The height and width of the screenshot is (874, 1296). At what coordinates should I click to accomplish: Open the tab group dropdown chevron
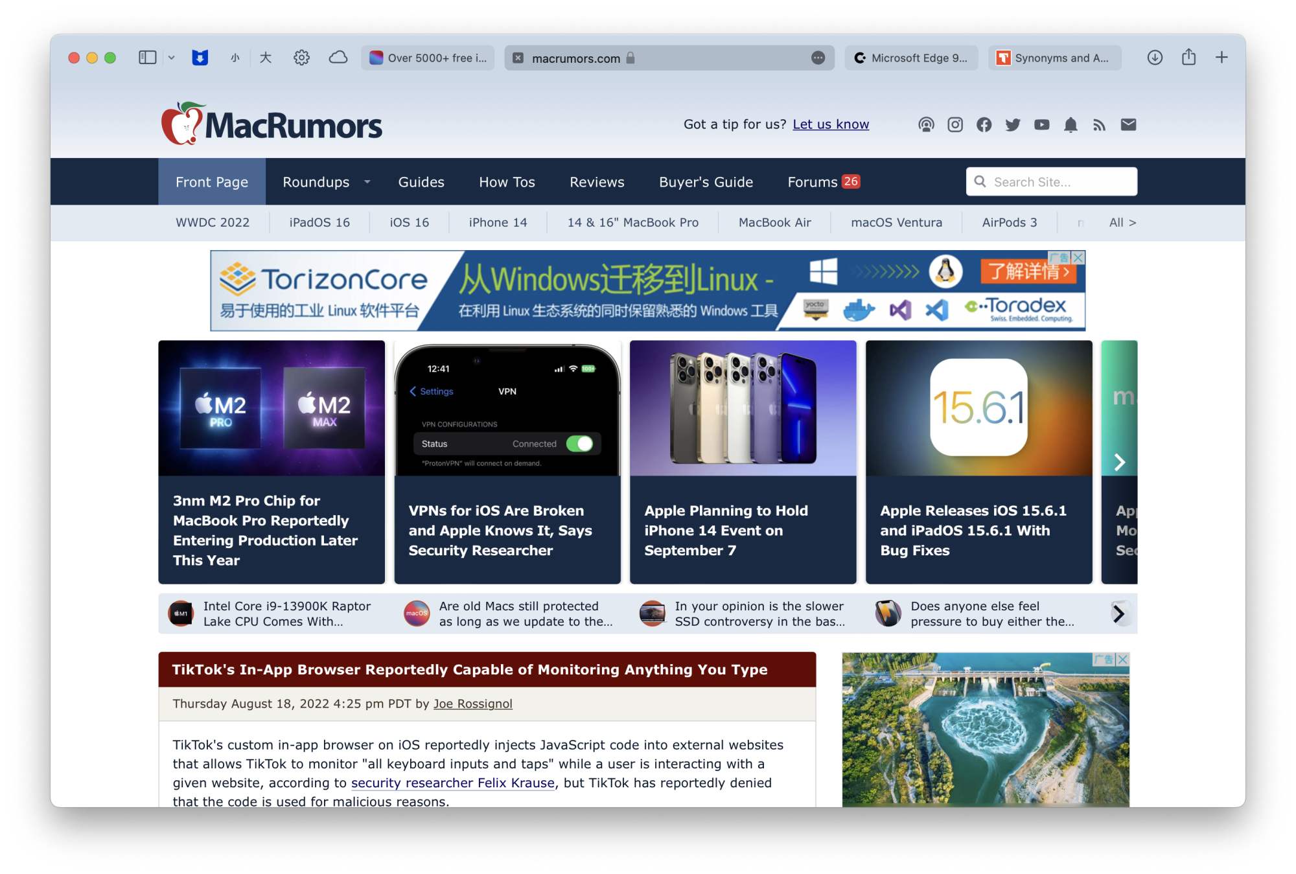point(171,58)
